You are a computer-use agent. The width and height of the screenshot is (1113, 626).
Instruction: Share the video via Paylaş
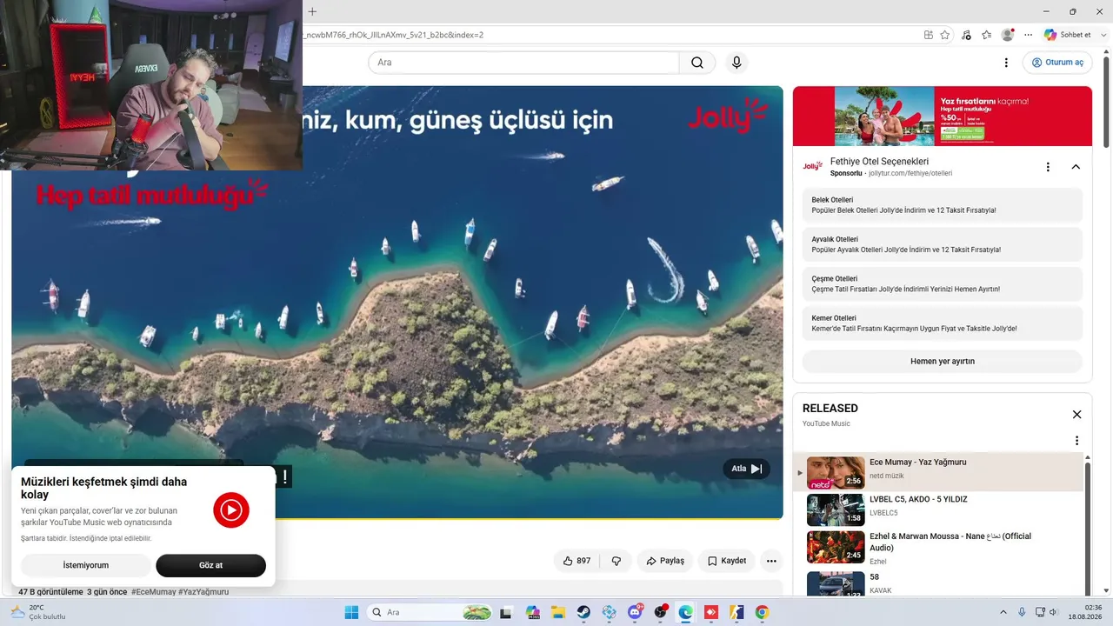tap(665, 561)
